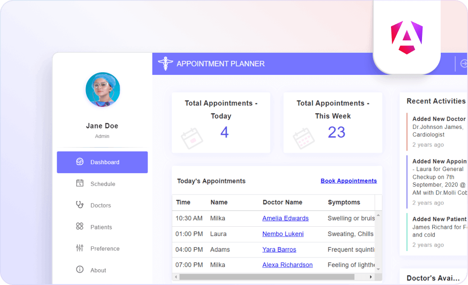Click Jane Doe's profile picture
This screenshot has width=468, height=285.
(x=102, y=89)
